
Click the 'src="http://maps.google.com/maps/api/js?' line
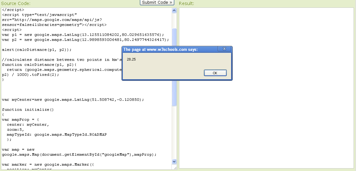click(x=52, y=20)
